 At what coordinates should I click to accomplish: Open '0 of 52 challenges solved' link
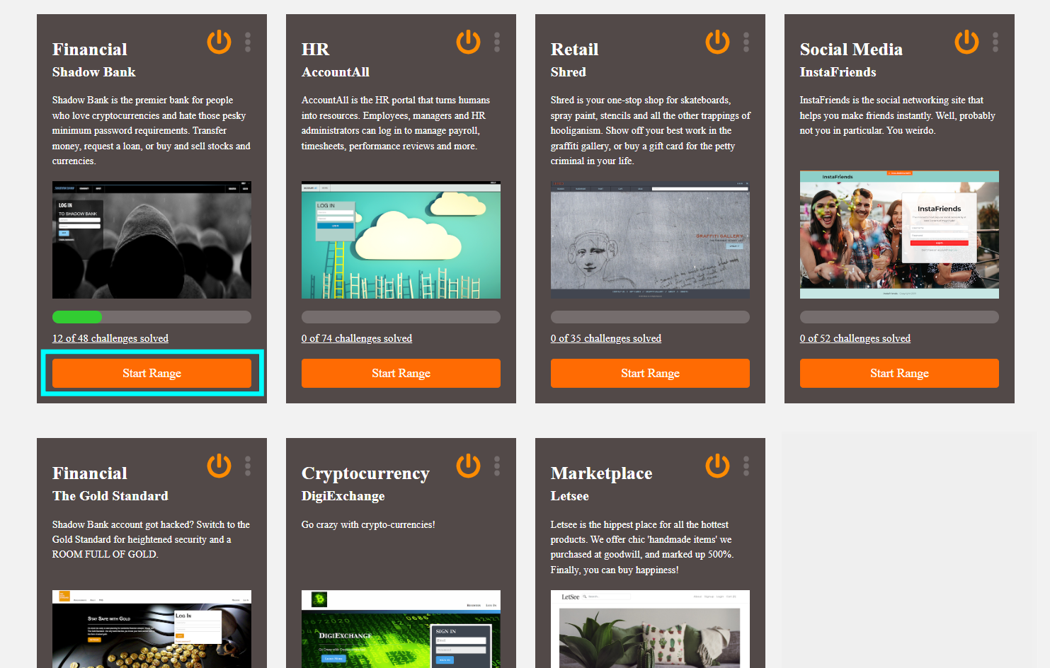pos(855,338)
